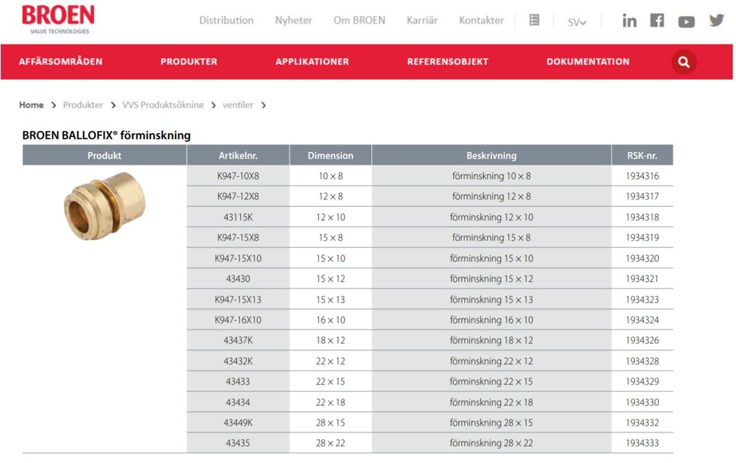This screenshot has width=736, height=463.
Task: Click the BROEN BALLOFIX förminskning heading
Action: pos(106,135)
